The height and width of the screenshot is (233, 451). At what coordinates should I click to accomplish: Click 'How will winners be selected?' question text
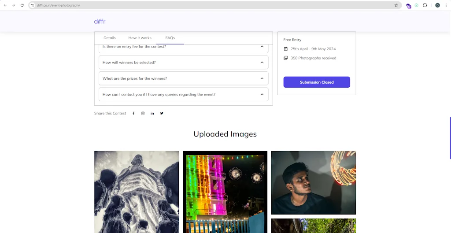[x=129, y=63]
